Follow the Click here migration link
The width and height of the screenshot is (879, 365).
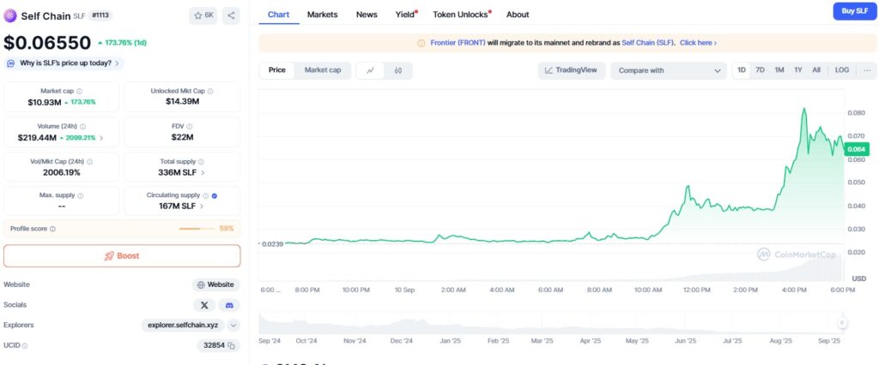(x=698, y=43)
